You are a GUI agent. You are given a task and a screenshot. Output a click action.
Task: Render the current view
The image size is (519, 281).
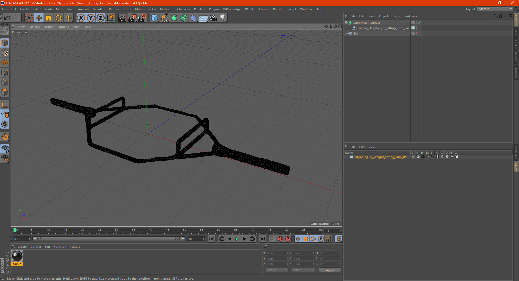[x=122, y=18]
